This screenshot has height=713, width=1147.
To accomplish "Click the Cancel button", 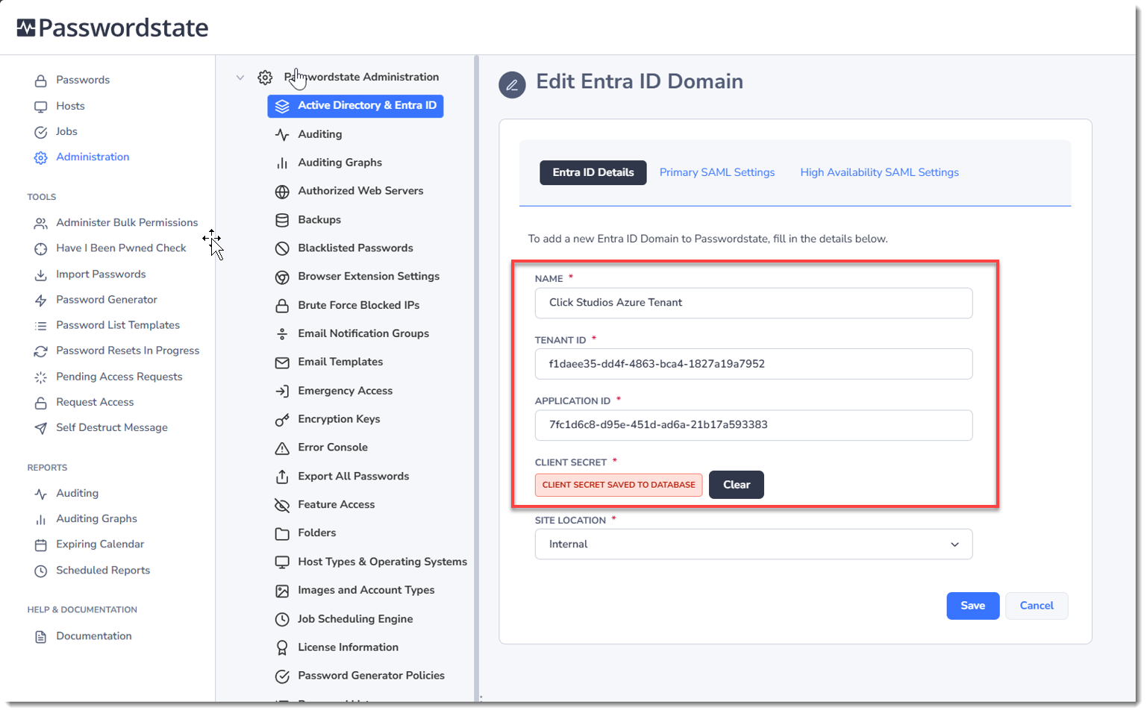I will (1037, 606).
